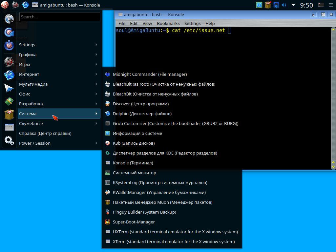Expand the Офис category

[59, 94]
